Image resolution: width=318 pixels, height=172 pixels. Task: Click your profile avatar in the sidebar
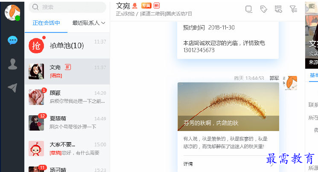point(12,12)
